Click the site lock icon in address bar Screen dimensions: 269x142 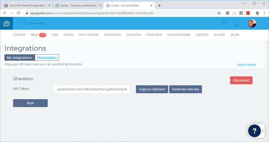pyautogui.click(x=27, y=13)
